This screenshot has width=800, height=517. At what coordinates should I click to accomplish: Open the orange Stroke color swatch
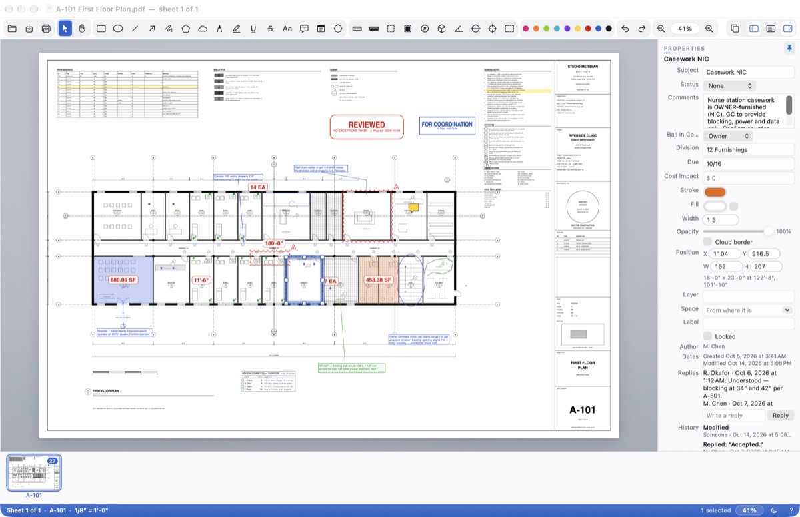click(715, 192)
